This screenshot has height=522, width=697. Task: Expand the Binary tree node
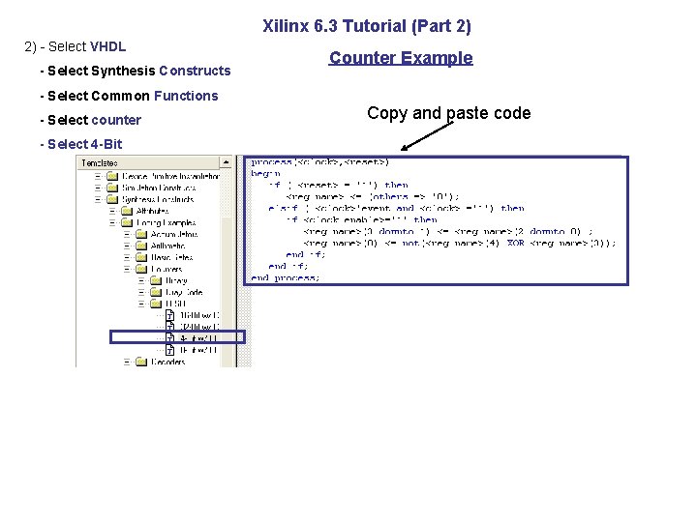pyautogui.click(x=141, y=280)
